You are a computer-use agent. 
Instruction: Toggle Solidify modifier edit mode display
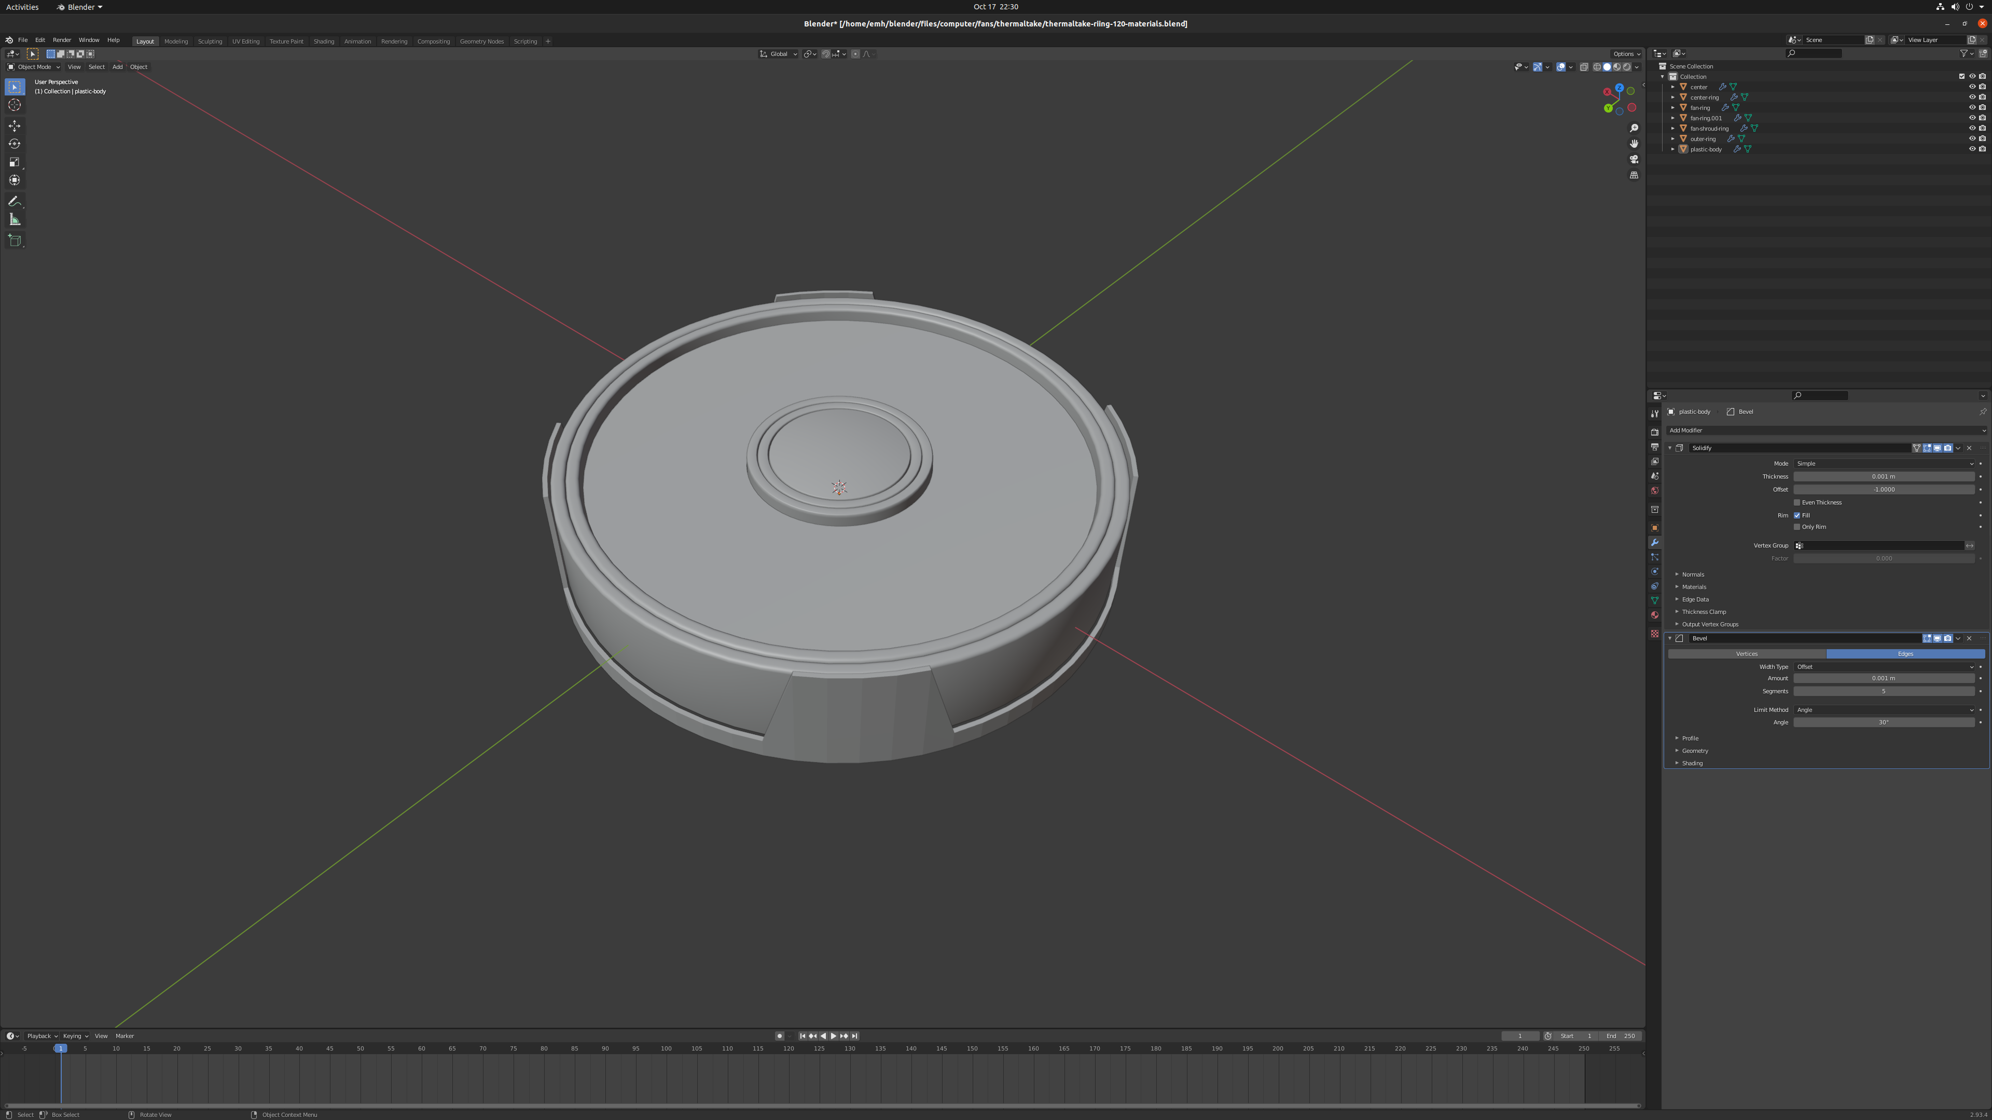click(x=1927, y=449)
